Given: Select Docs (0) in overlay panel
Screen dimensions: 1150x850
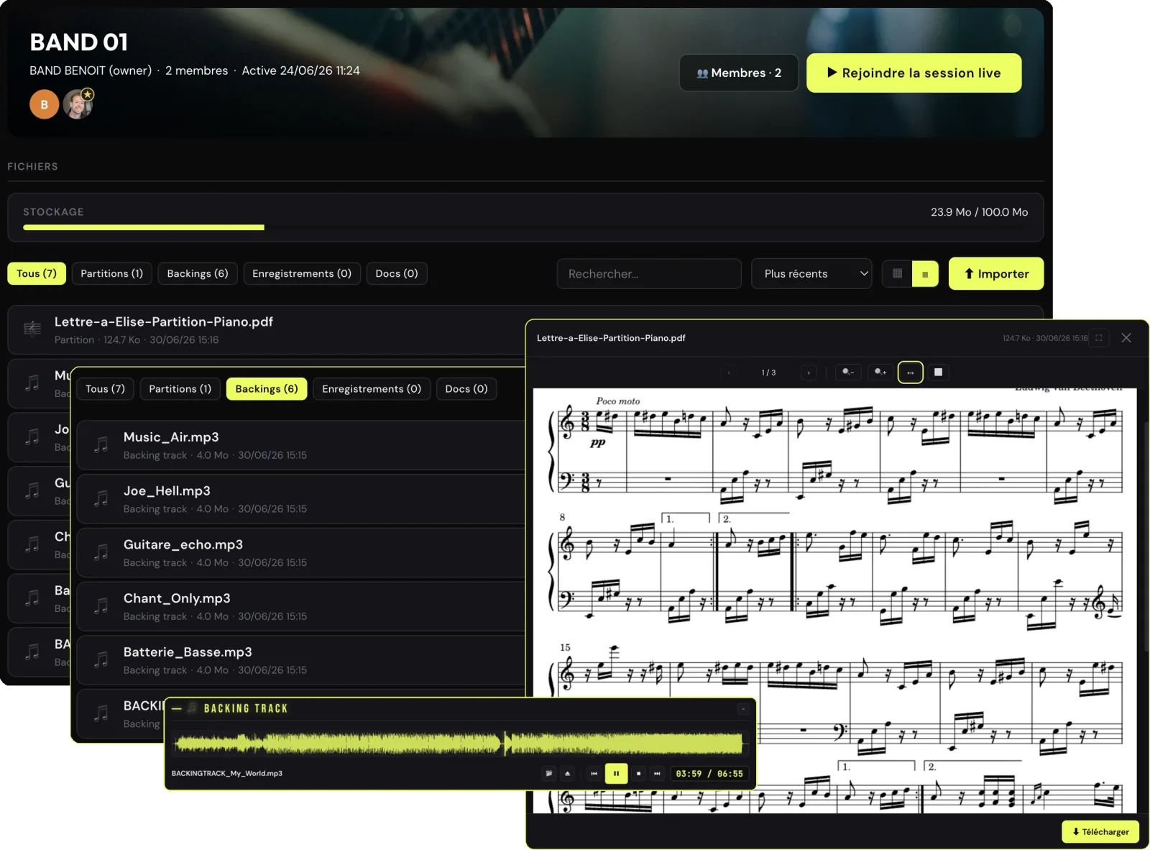Looking at the screenshot, I should click(466, 389).
